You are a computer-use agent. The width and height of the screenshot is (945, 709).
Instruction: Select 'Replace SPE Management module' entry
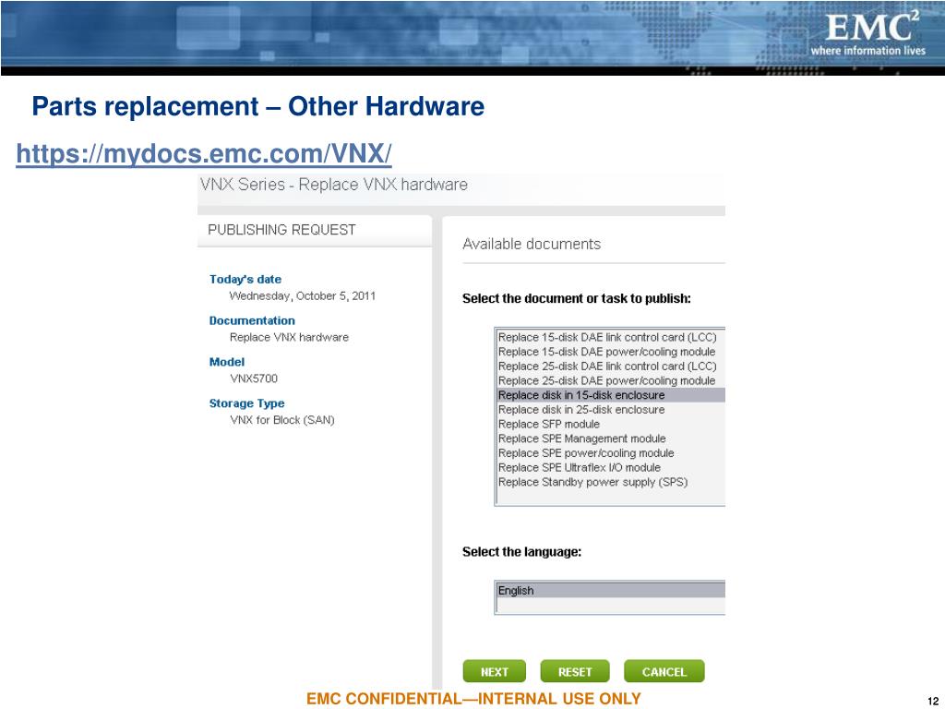coord(610,439)
